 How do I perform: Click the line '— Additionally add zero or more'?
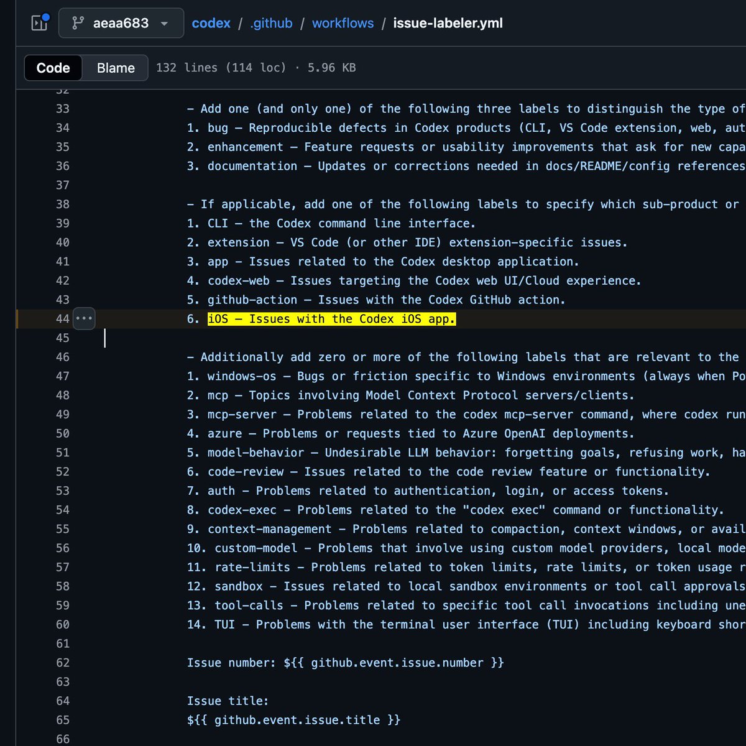click(463, 357)
